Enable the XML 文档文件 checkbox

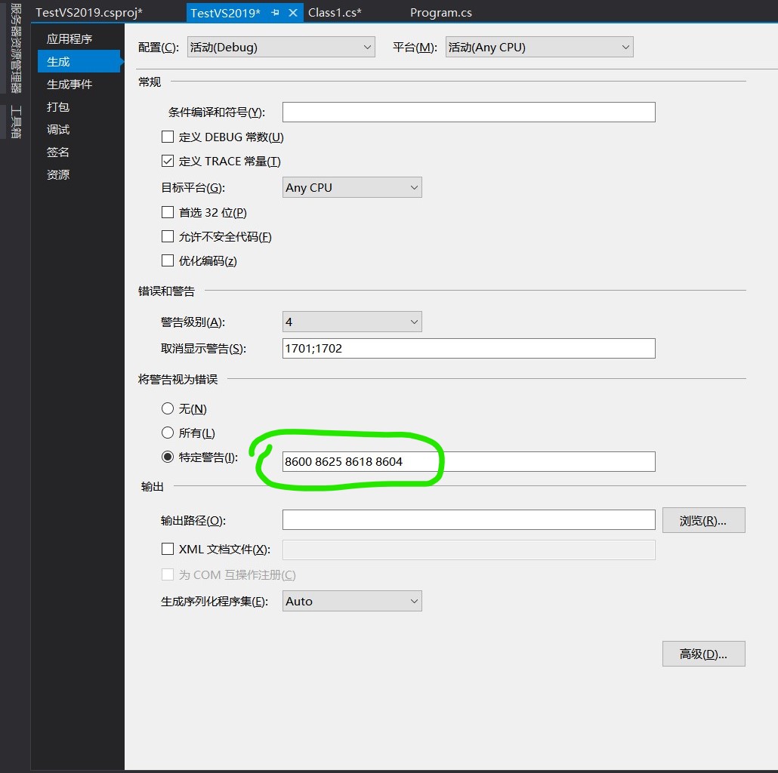point(168,550)
